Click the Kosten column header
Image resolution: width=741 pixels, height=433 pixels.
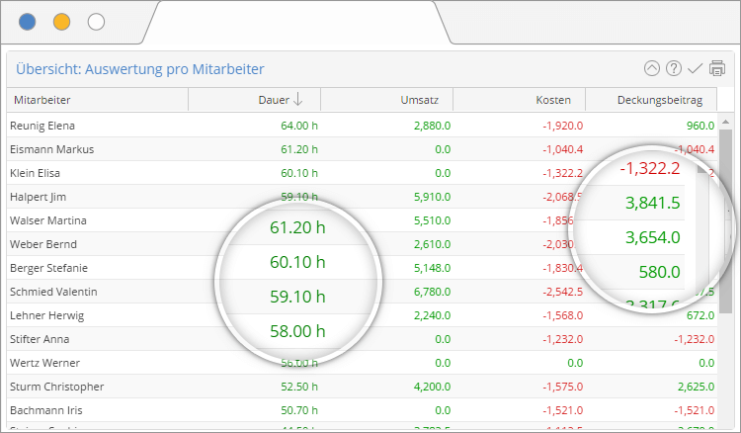pyautogui.click(x=552, y=100)
